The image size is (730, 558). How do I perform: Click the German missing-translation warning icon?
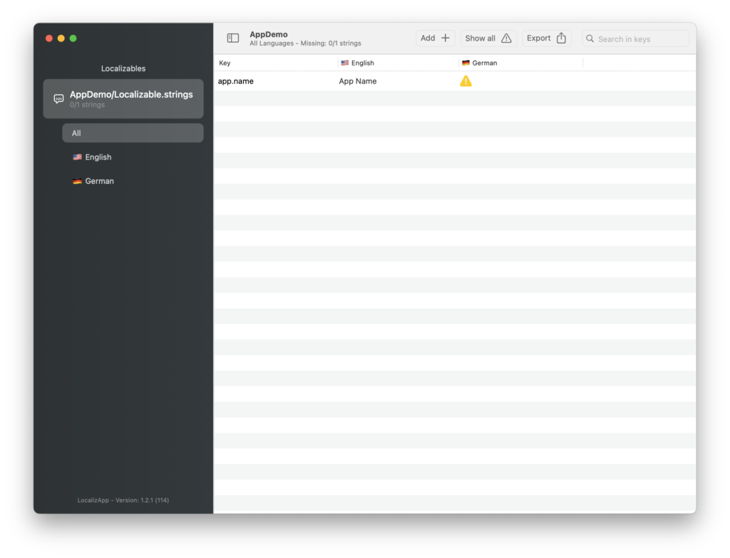tap(466, 81)
